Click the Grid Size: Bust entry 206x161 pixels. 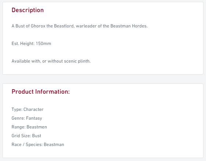(26, 136)
